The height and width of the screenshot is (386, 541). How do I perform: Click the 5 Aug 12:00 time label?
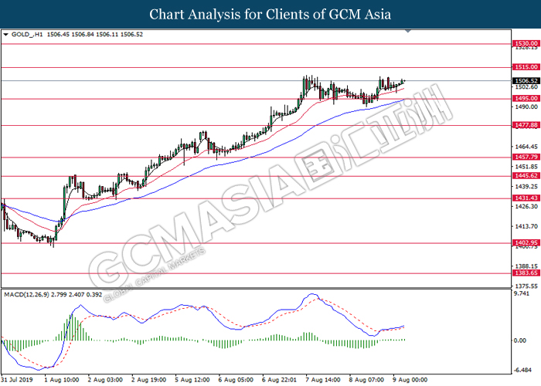(x=192, y=380)
